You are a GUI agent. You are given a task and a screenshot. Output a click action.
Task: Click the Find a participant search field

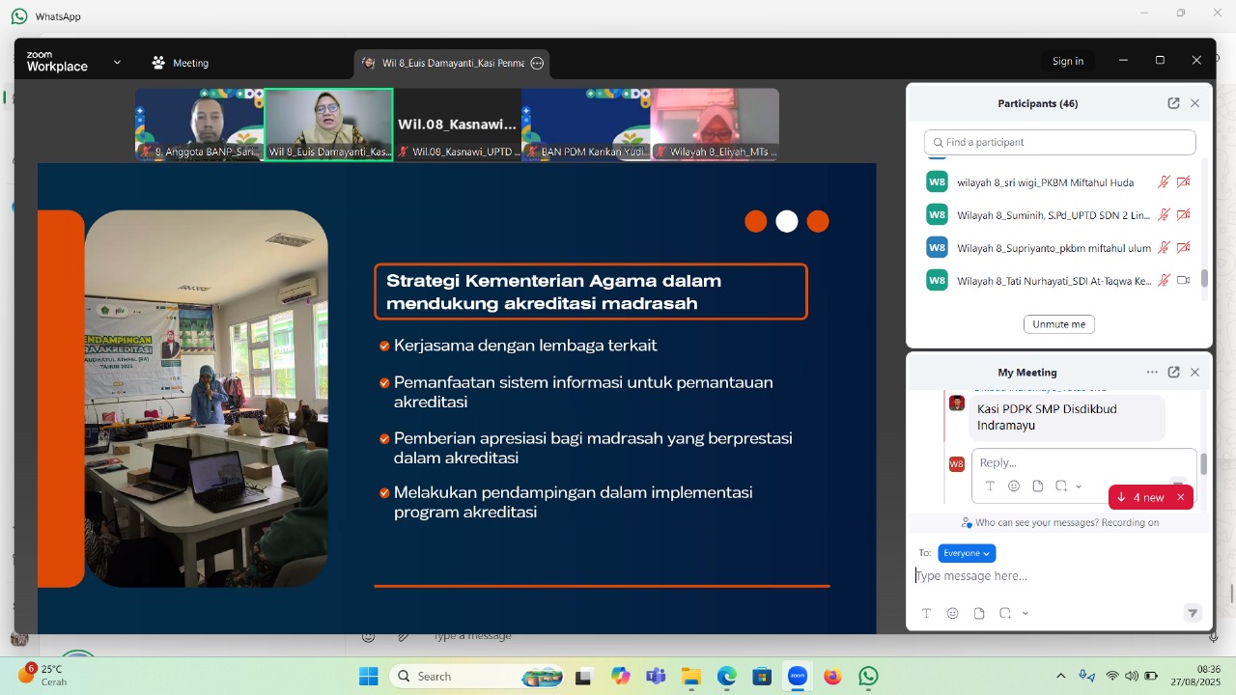click(x=1060, y=142)
